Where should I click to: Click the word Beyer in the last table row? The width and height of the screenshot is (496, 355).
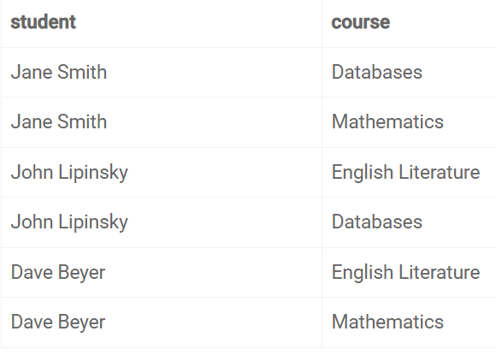[x=81, y=322]
